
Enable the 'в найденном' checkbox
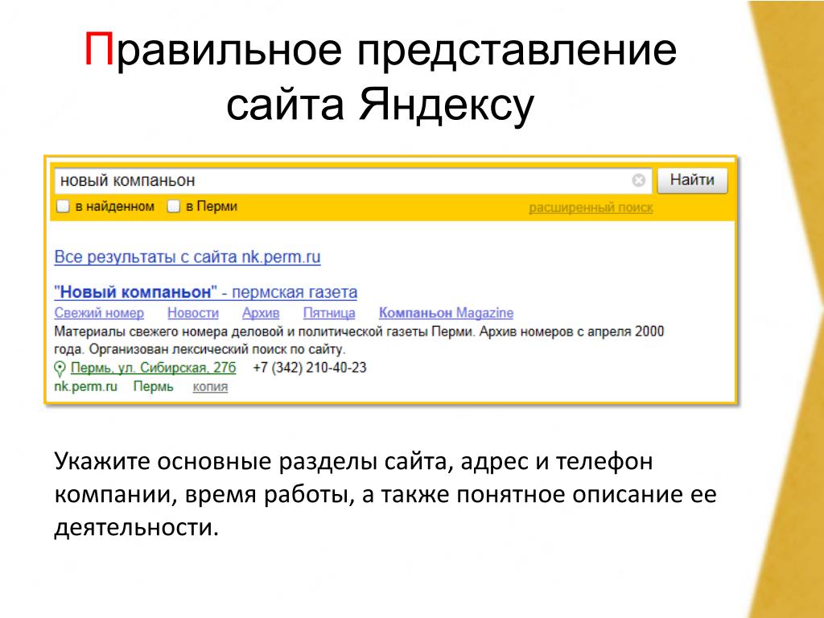pyautogui.click(x=63, y=207)
